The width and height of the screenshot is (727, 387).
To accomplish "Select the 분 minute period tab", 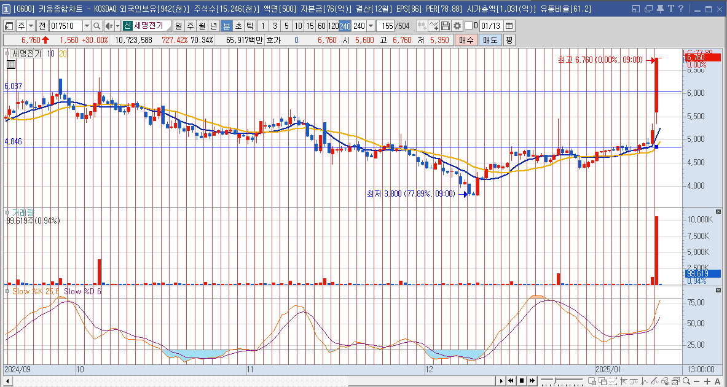I will [226, 26].
